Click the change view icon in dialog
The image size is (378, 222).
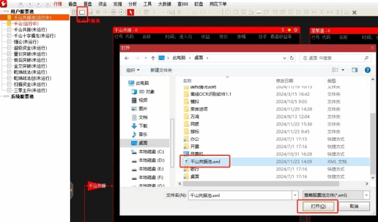(x=335, y=70)
